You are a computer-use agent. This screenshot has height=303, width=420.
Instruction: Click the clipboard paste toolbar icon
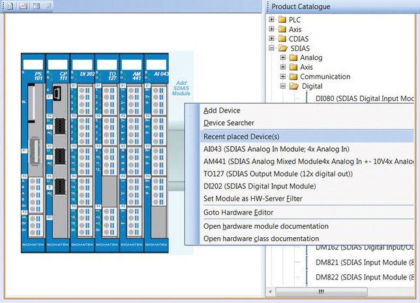(36, 6)
